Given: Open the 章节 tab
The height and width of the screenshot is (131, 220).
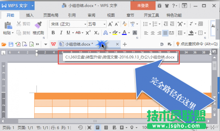Looking at the screenshot, I should (x=130, y=15).
